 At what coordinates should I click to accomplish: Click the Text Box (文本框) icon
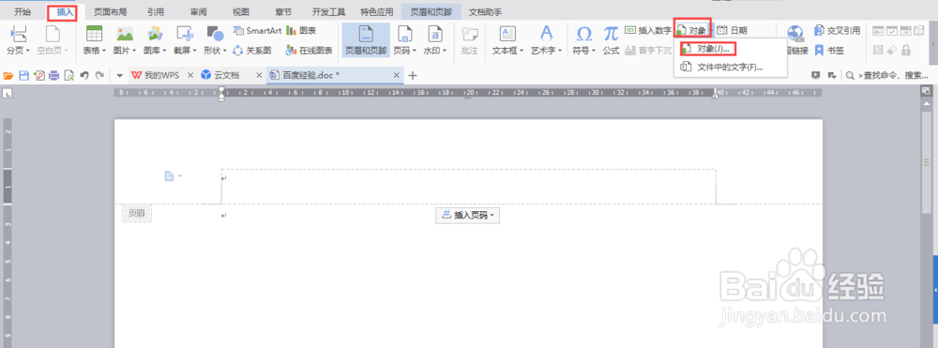pos(507,34)
